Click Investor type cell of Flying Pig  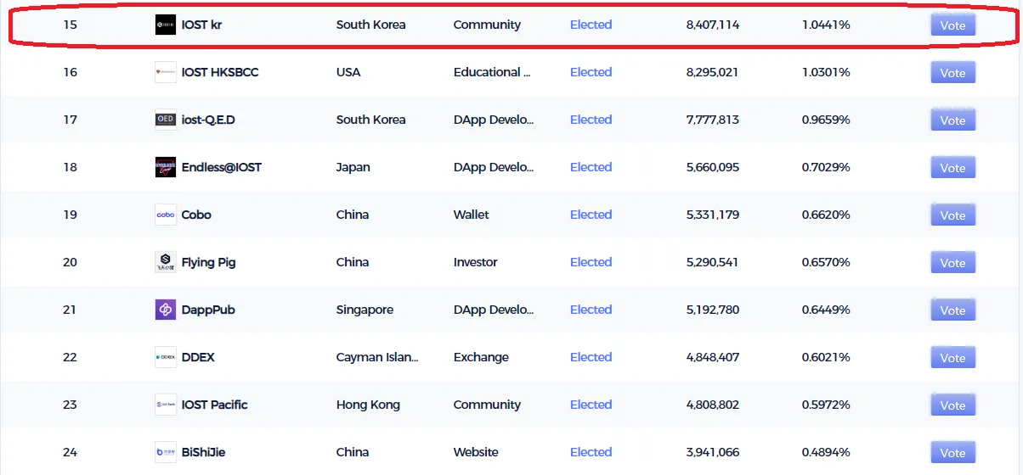point(476,262)
